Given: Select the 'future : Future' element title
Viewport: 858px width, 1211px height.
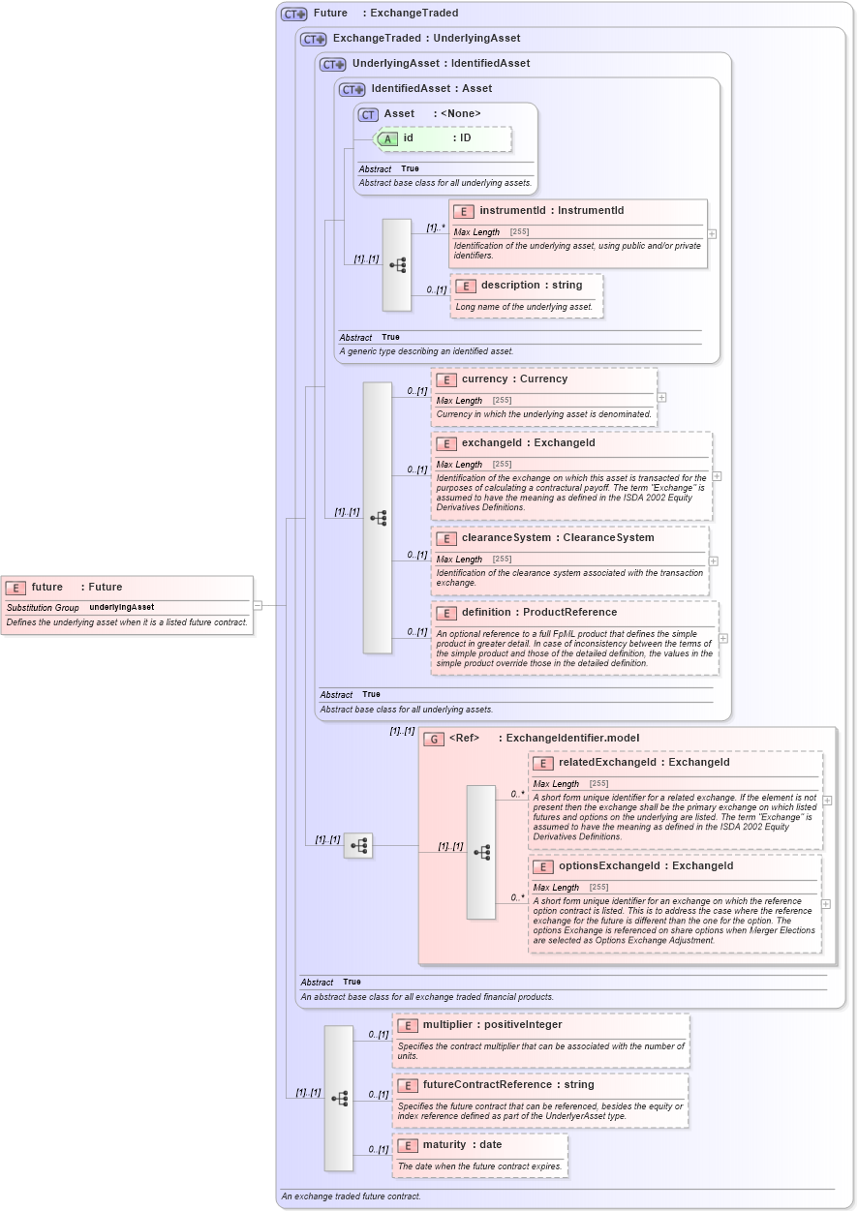Looking at the screenshot, I should pyautogui.click(x=77, y=588).
